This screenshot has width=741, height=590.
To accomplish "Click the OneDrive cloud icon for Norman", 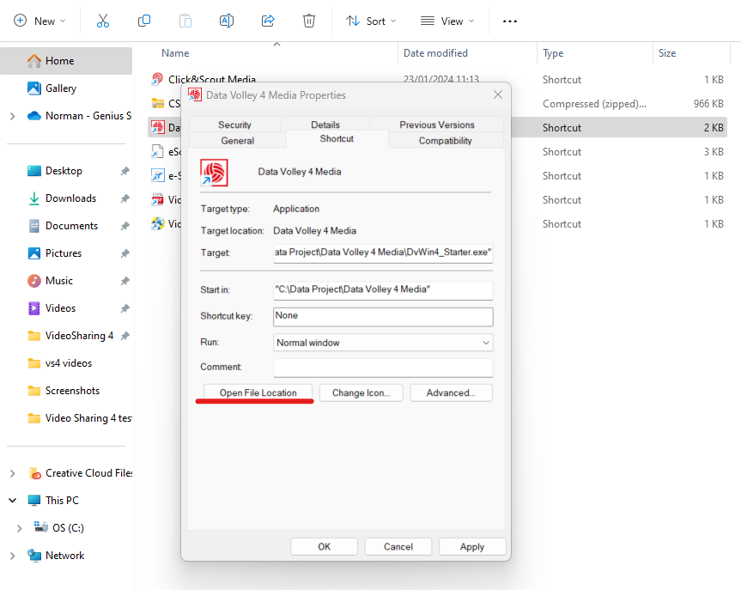I will tap(34, 116).
